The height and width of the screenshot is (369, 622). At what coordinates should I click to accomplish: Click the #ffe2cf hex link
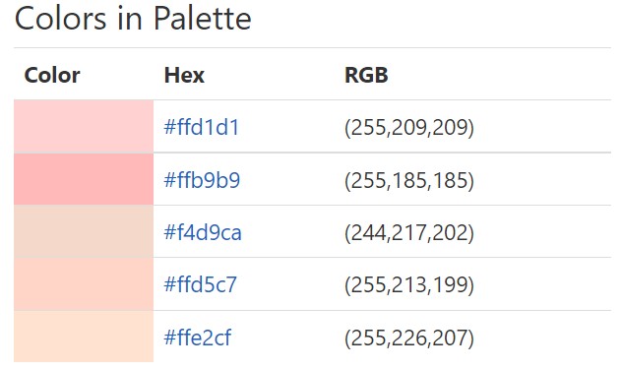(x=198, y=338)
